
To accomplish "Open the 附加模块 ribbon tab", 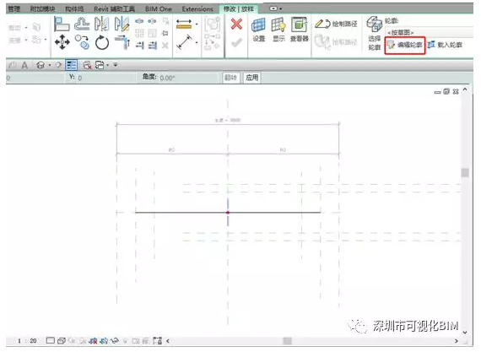I will pyautogui.click(x=43, y=9).
